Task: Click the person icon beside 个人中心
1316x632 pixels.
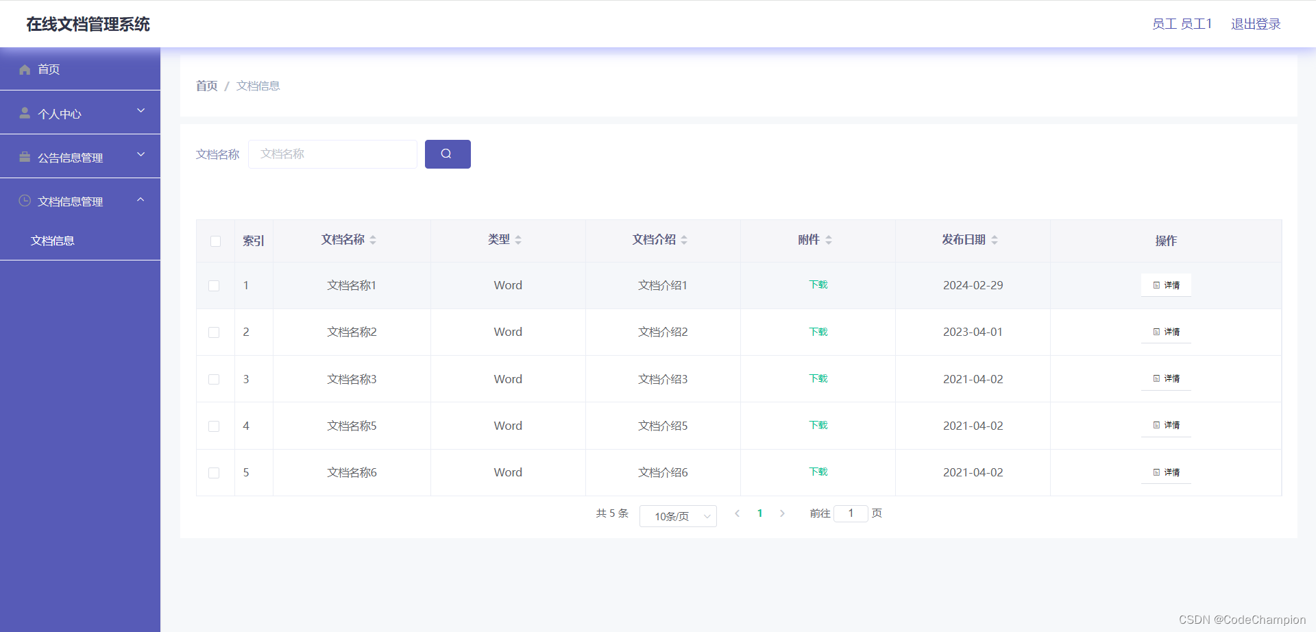Action: click(25, 113)
